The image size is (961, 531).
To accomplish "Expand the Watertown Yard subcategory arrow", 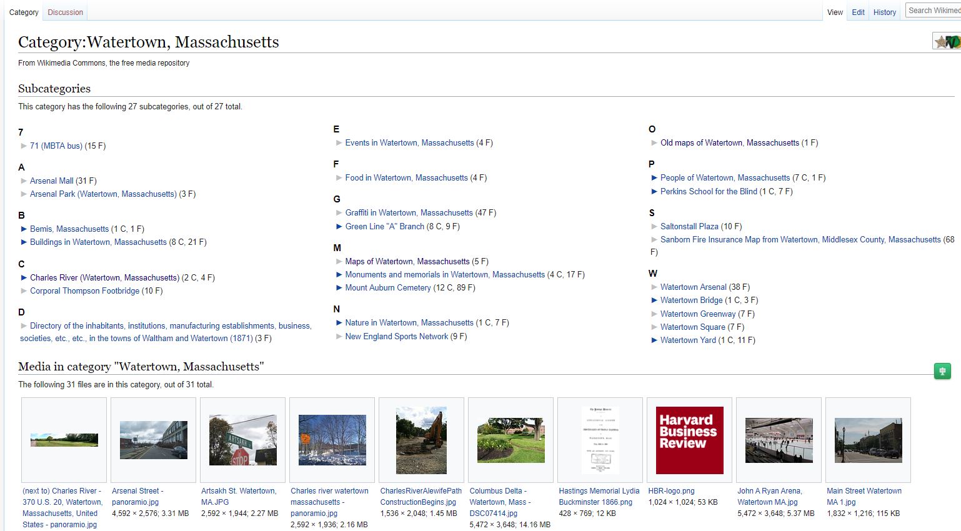I will point(654,340).
